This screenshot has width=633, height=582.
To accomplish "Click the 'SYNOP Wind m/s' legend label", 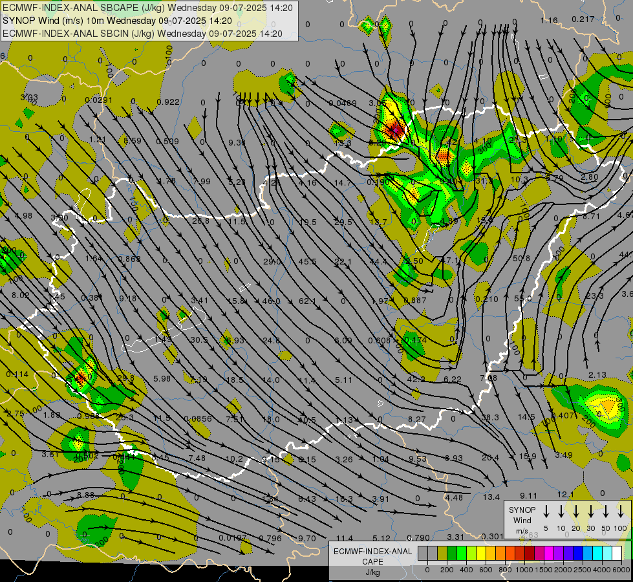I will (x=522, y=521).
